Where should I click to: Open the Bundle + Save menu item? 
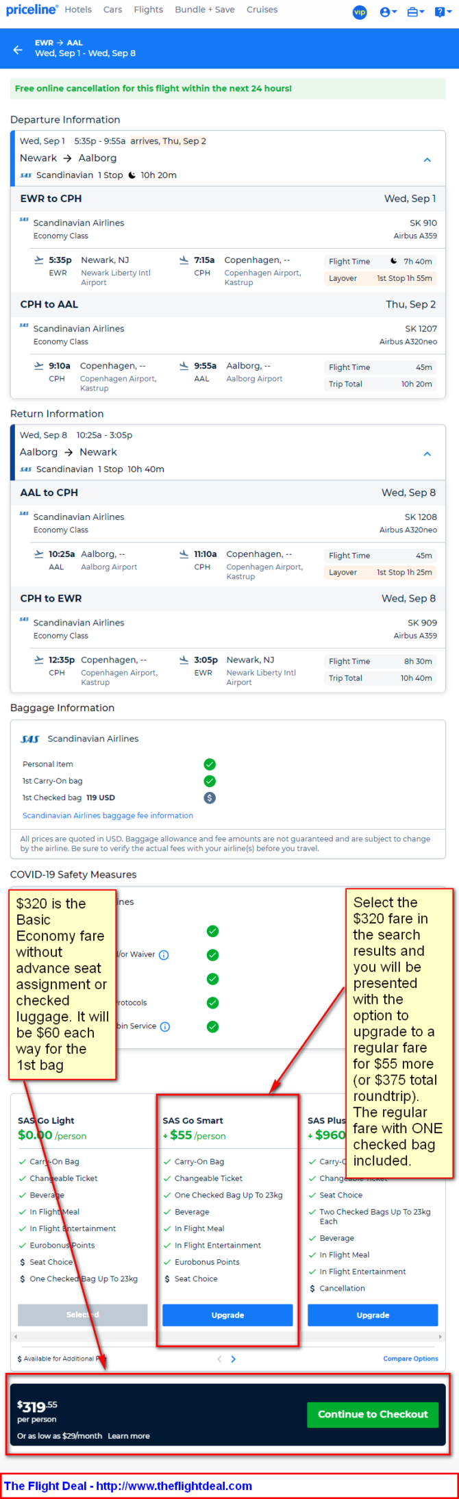click(205, 10)
